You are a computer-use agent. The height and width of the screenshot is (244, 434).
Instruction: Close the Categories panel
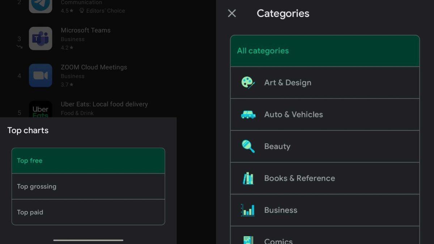click(x=231, y=13)
